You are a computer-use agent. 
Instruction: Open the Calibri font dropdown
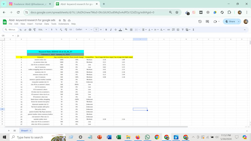81,29
